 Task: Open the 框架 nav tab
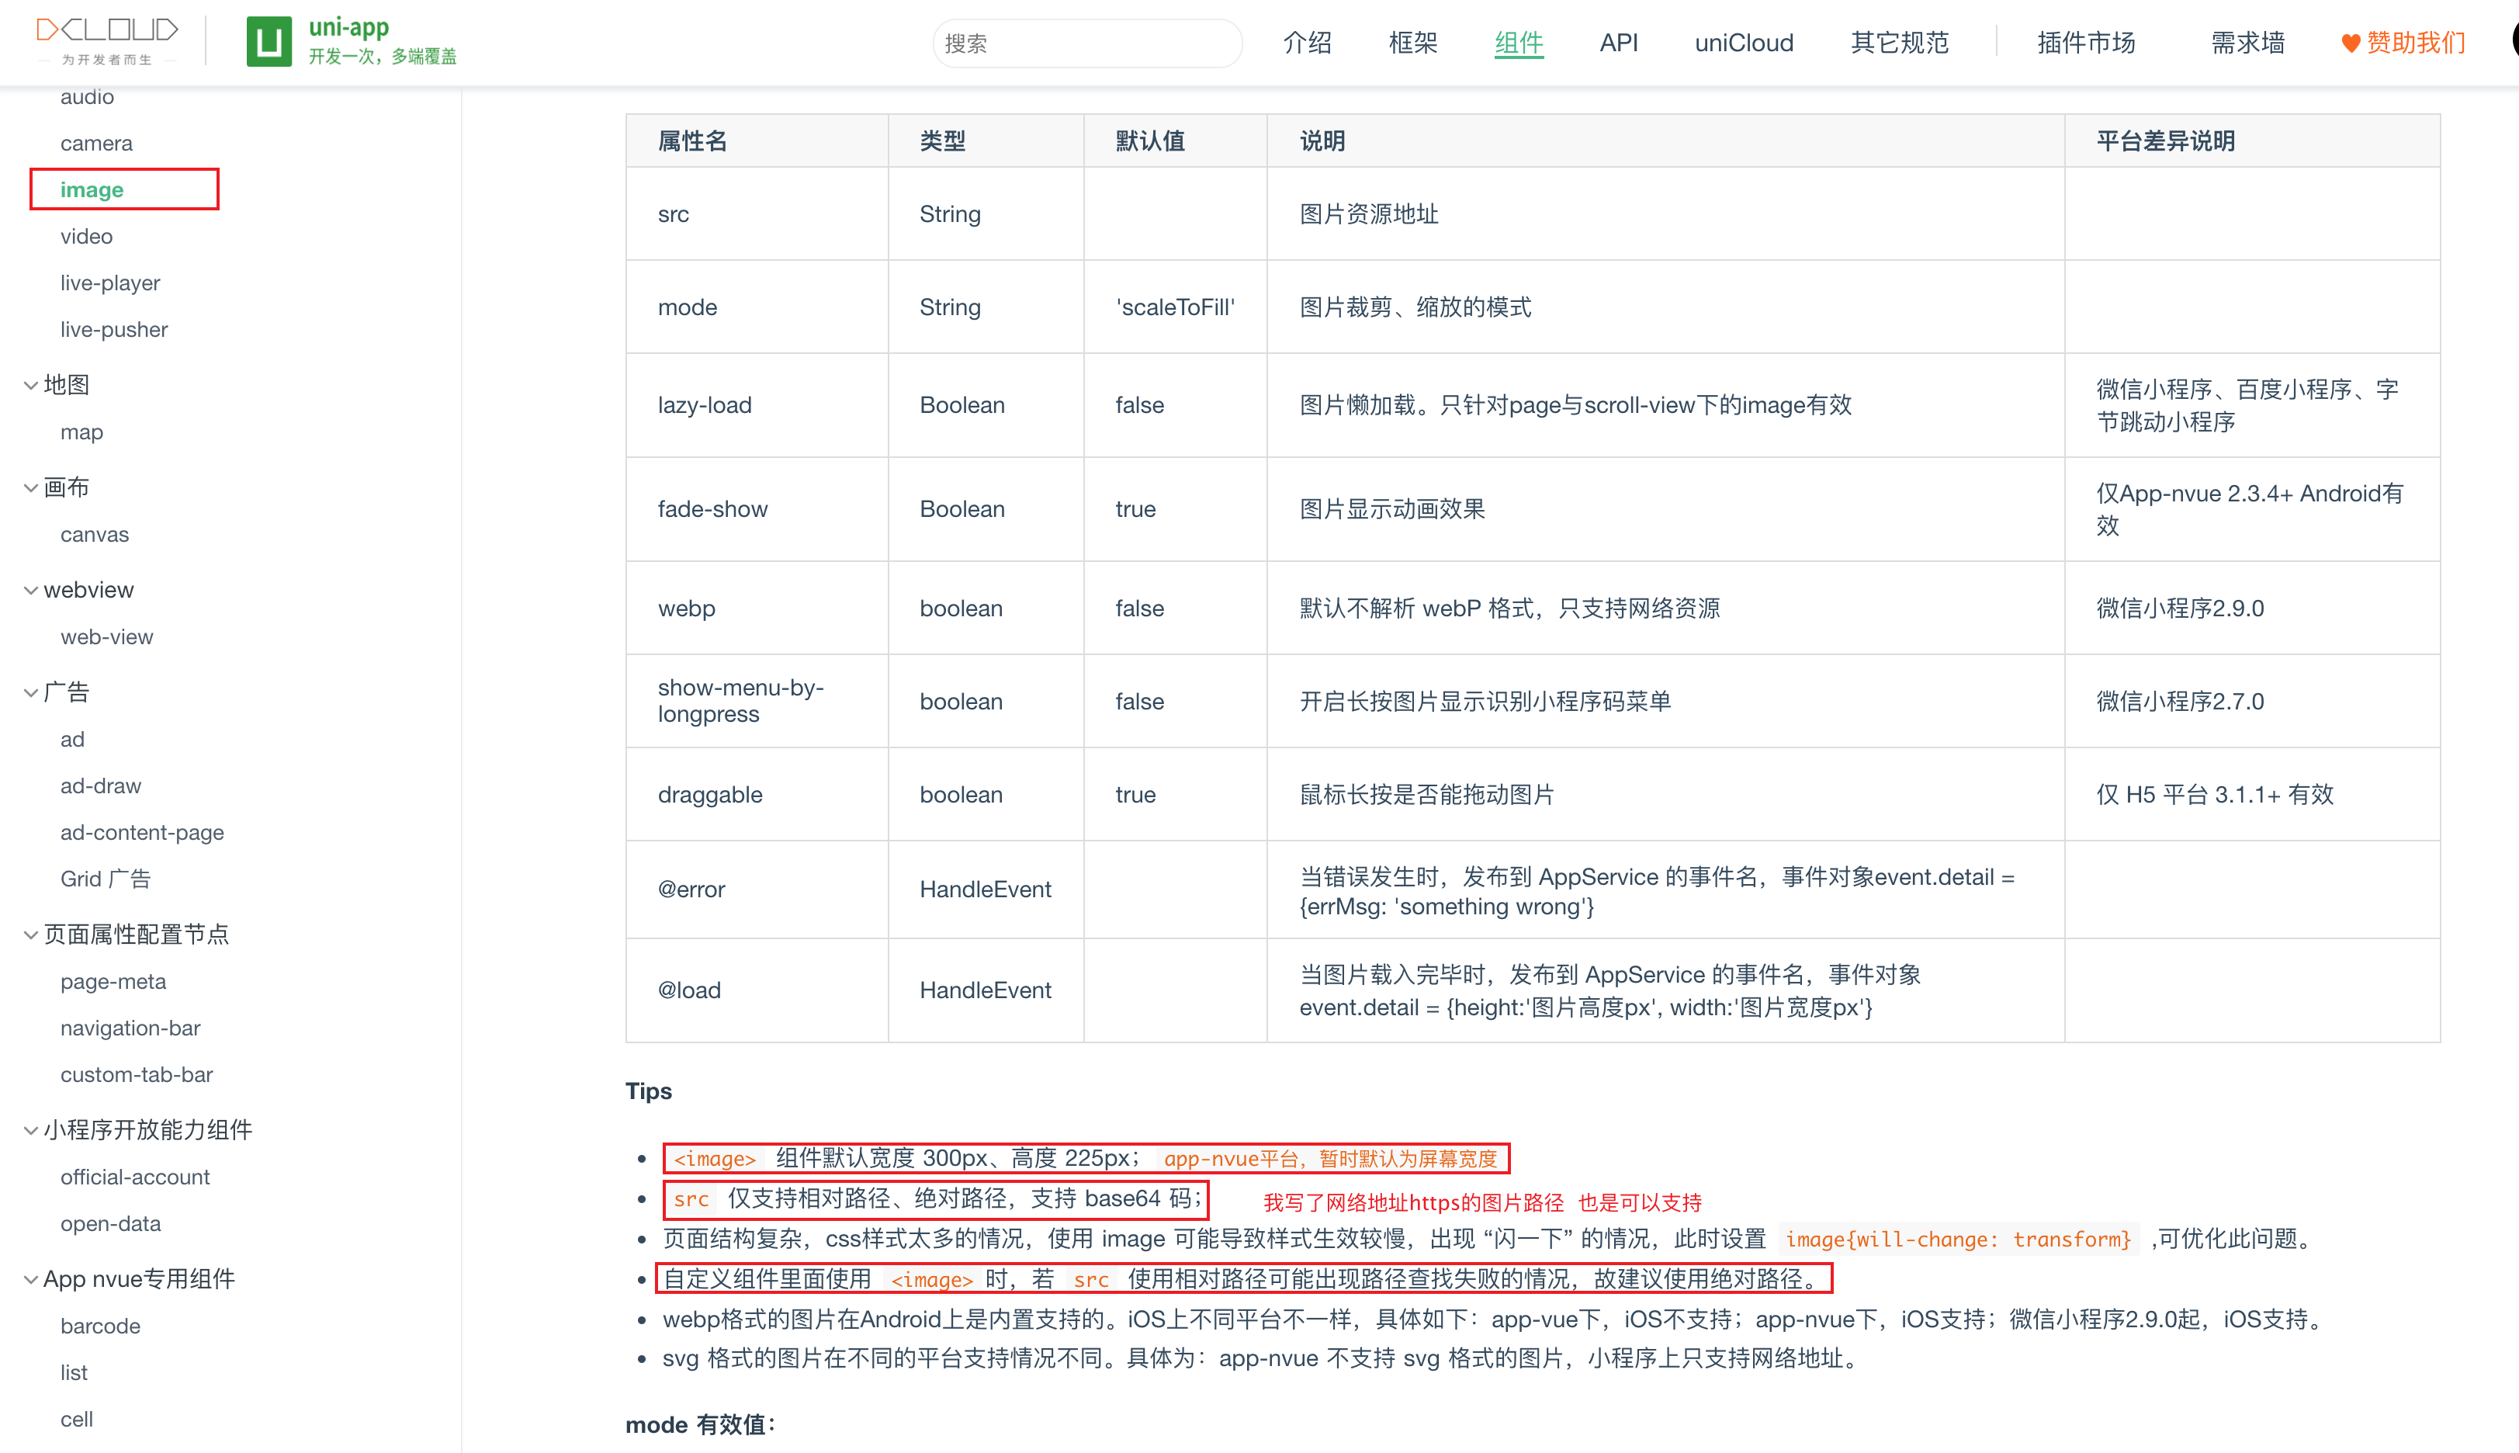(1412, 43)
